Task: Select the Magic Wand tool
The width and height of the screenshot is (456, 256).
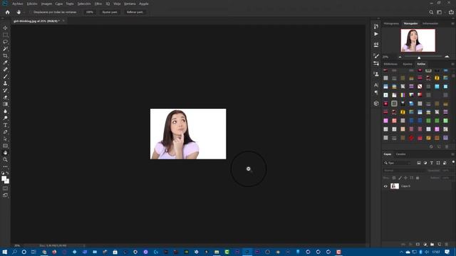Action: pyautogui.click(x=5, y=49)
